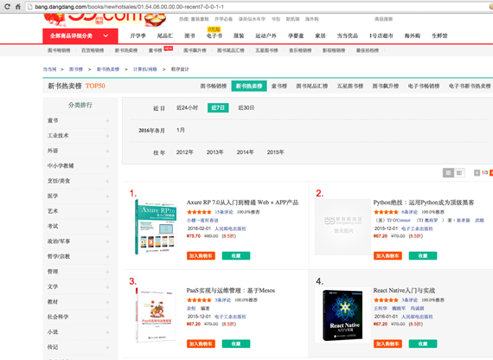Image resolution: width=493 pixels, height=360 pixels.
Task: Select the 2015年 year filter
Action: pos(275,152)
